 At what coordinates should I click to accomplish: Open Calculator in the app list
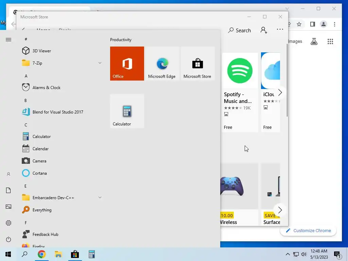62,137
